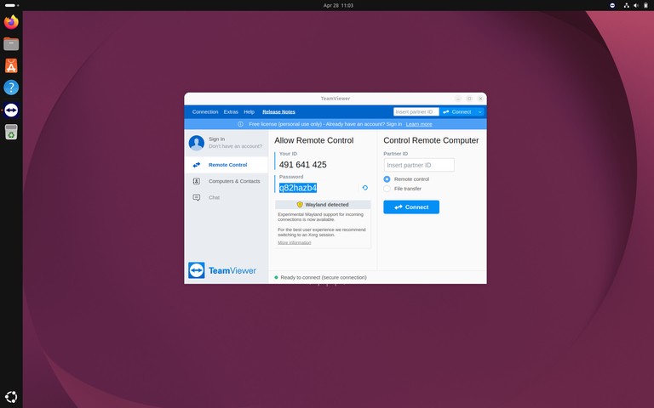Viewport: 654px width, 408px height.
Task: Open Computers & Contacts sidebar item
Action: click(x=226, y=181)
